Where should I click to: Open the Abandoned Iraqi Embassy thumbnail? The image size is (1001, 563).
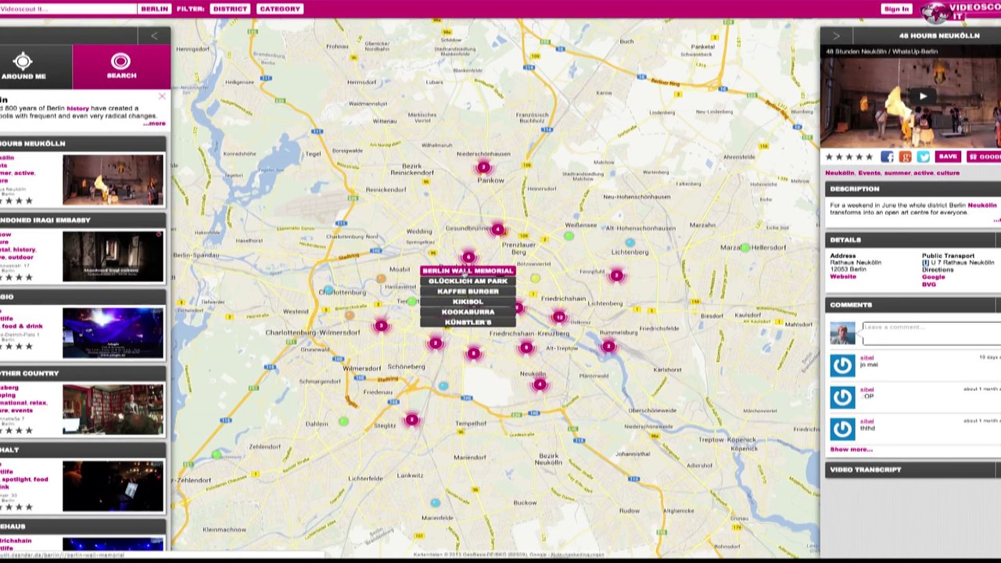113,256
